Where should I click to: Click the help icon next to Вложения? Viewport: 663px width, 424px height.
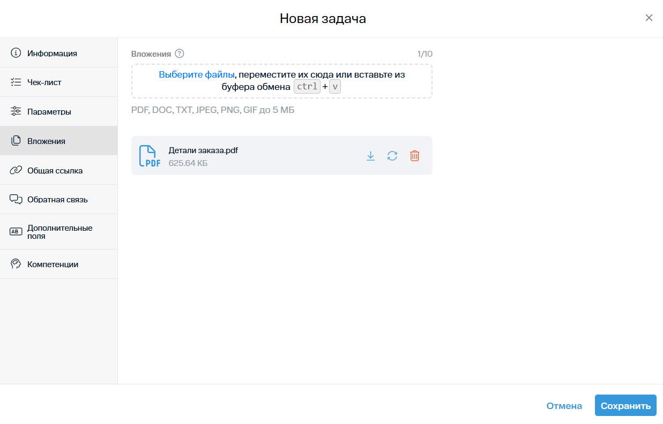(180, 54)
